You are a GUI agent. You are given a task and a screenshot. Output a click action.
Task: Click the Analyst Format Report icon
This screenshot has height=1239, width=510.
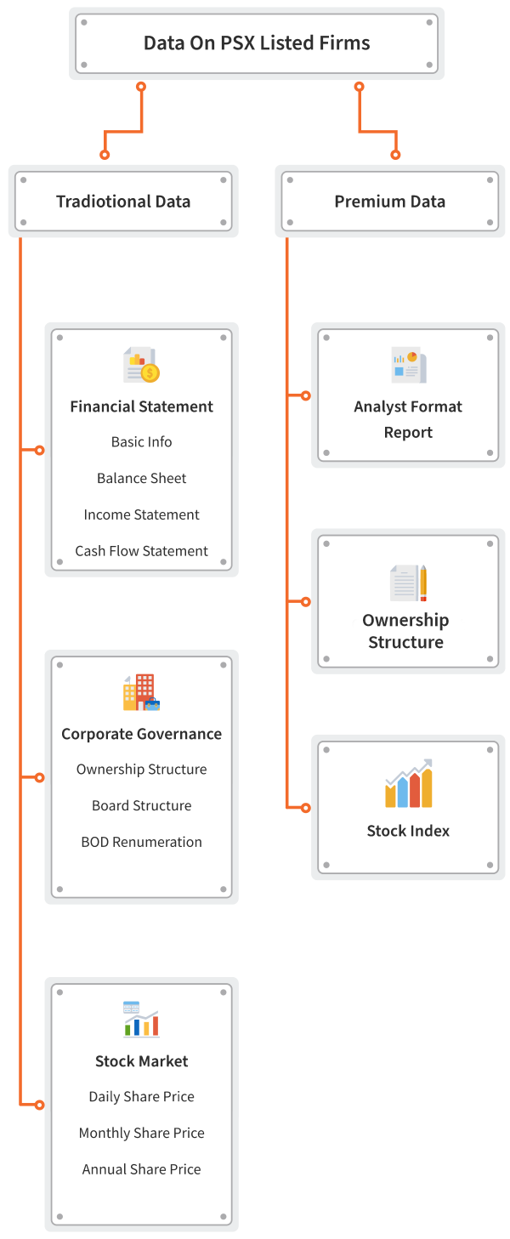(408, 366)
